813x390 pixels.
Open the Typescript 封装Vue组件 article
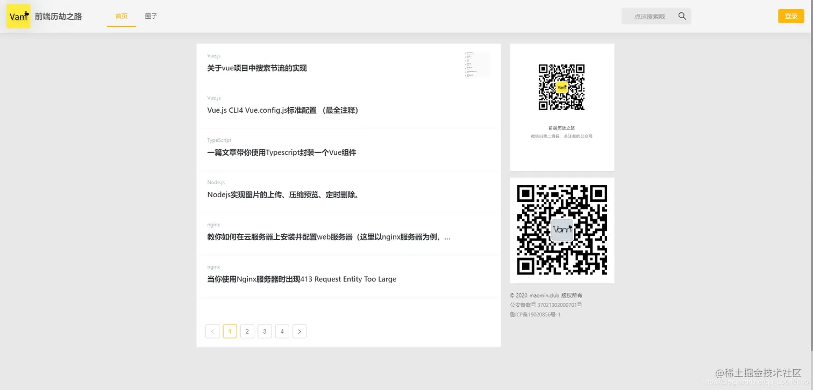tap(282, 152)
